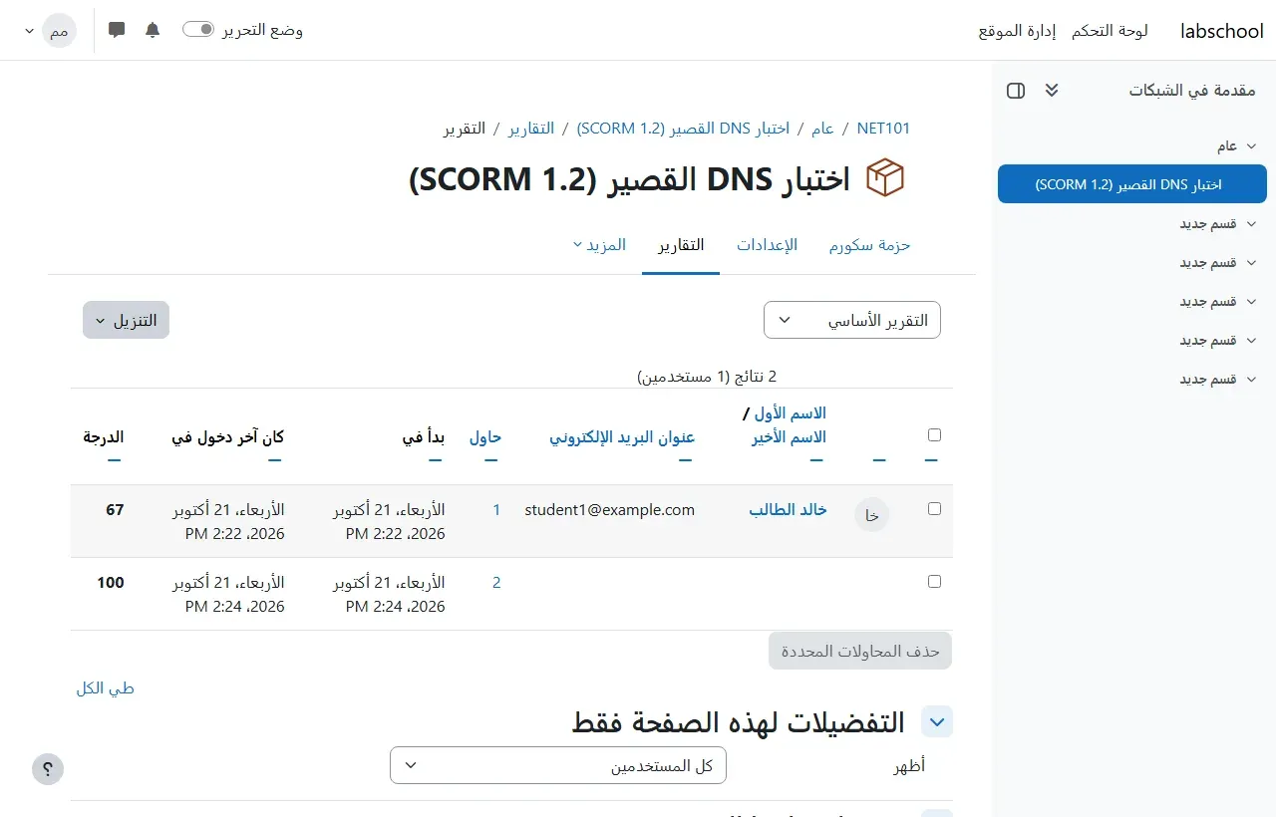
Task: Switch to the الإعدادات tab
Action: (x=768, y=245)
